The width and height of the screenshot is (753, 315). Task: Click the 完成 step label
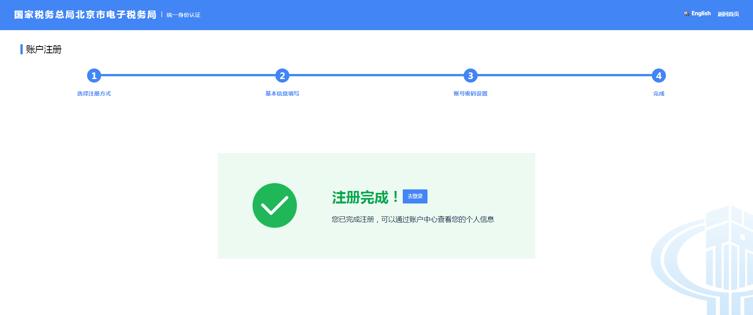(659, 94)
